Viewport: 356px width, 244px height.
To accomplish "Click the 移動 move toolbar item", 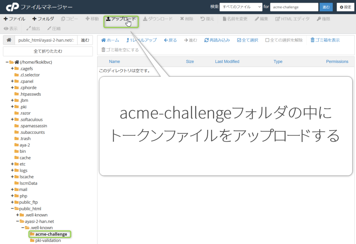I will tap(92, 19).
